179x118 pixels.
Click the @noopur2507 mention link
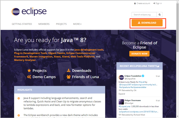coord(125,85)
